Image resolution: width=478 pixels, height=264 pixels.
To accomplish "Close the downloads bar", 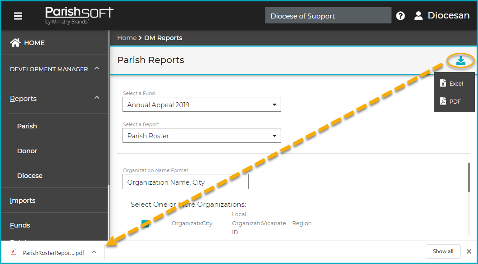I will (x=469, y=251).
